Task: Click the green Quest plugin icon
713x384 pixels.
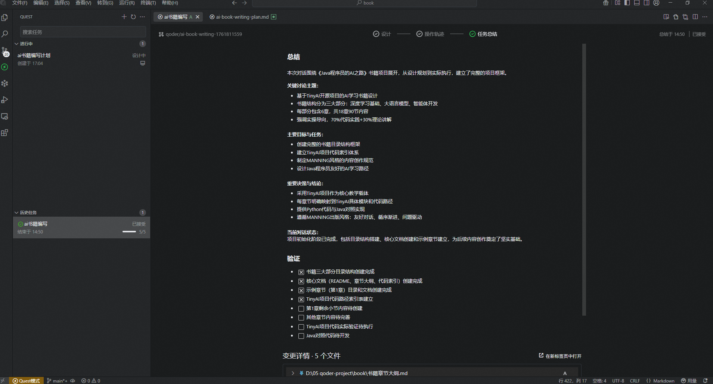Action: click(x=5, y=67)
